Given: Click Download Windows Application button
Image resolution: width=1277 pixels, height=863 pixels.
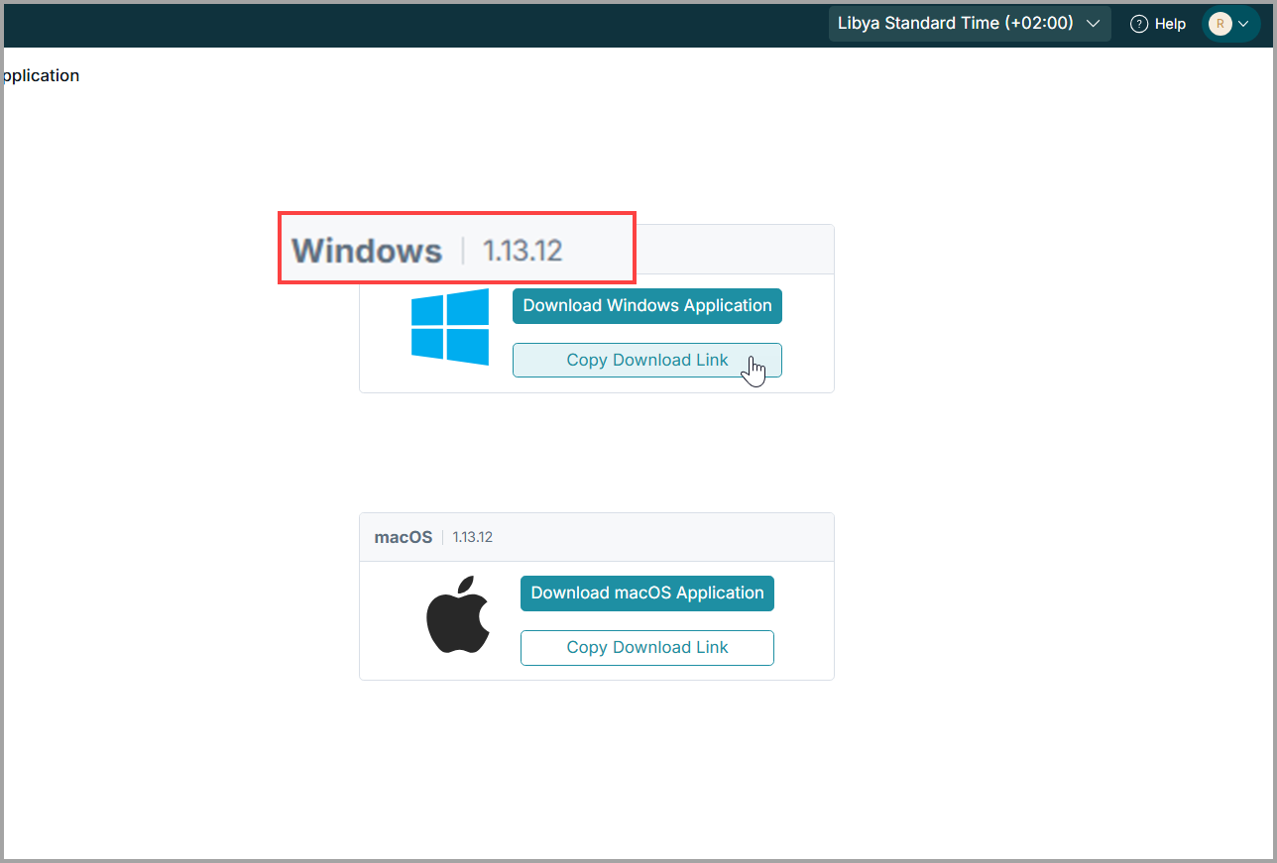Looking at the screenshot, I should [647, 306].
